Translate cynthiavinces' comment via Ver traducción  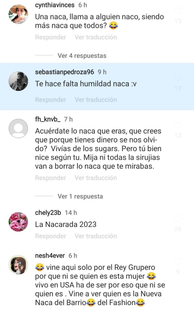96,37
